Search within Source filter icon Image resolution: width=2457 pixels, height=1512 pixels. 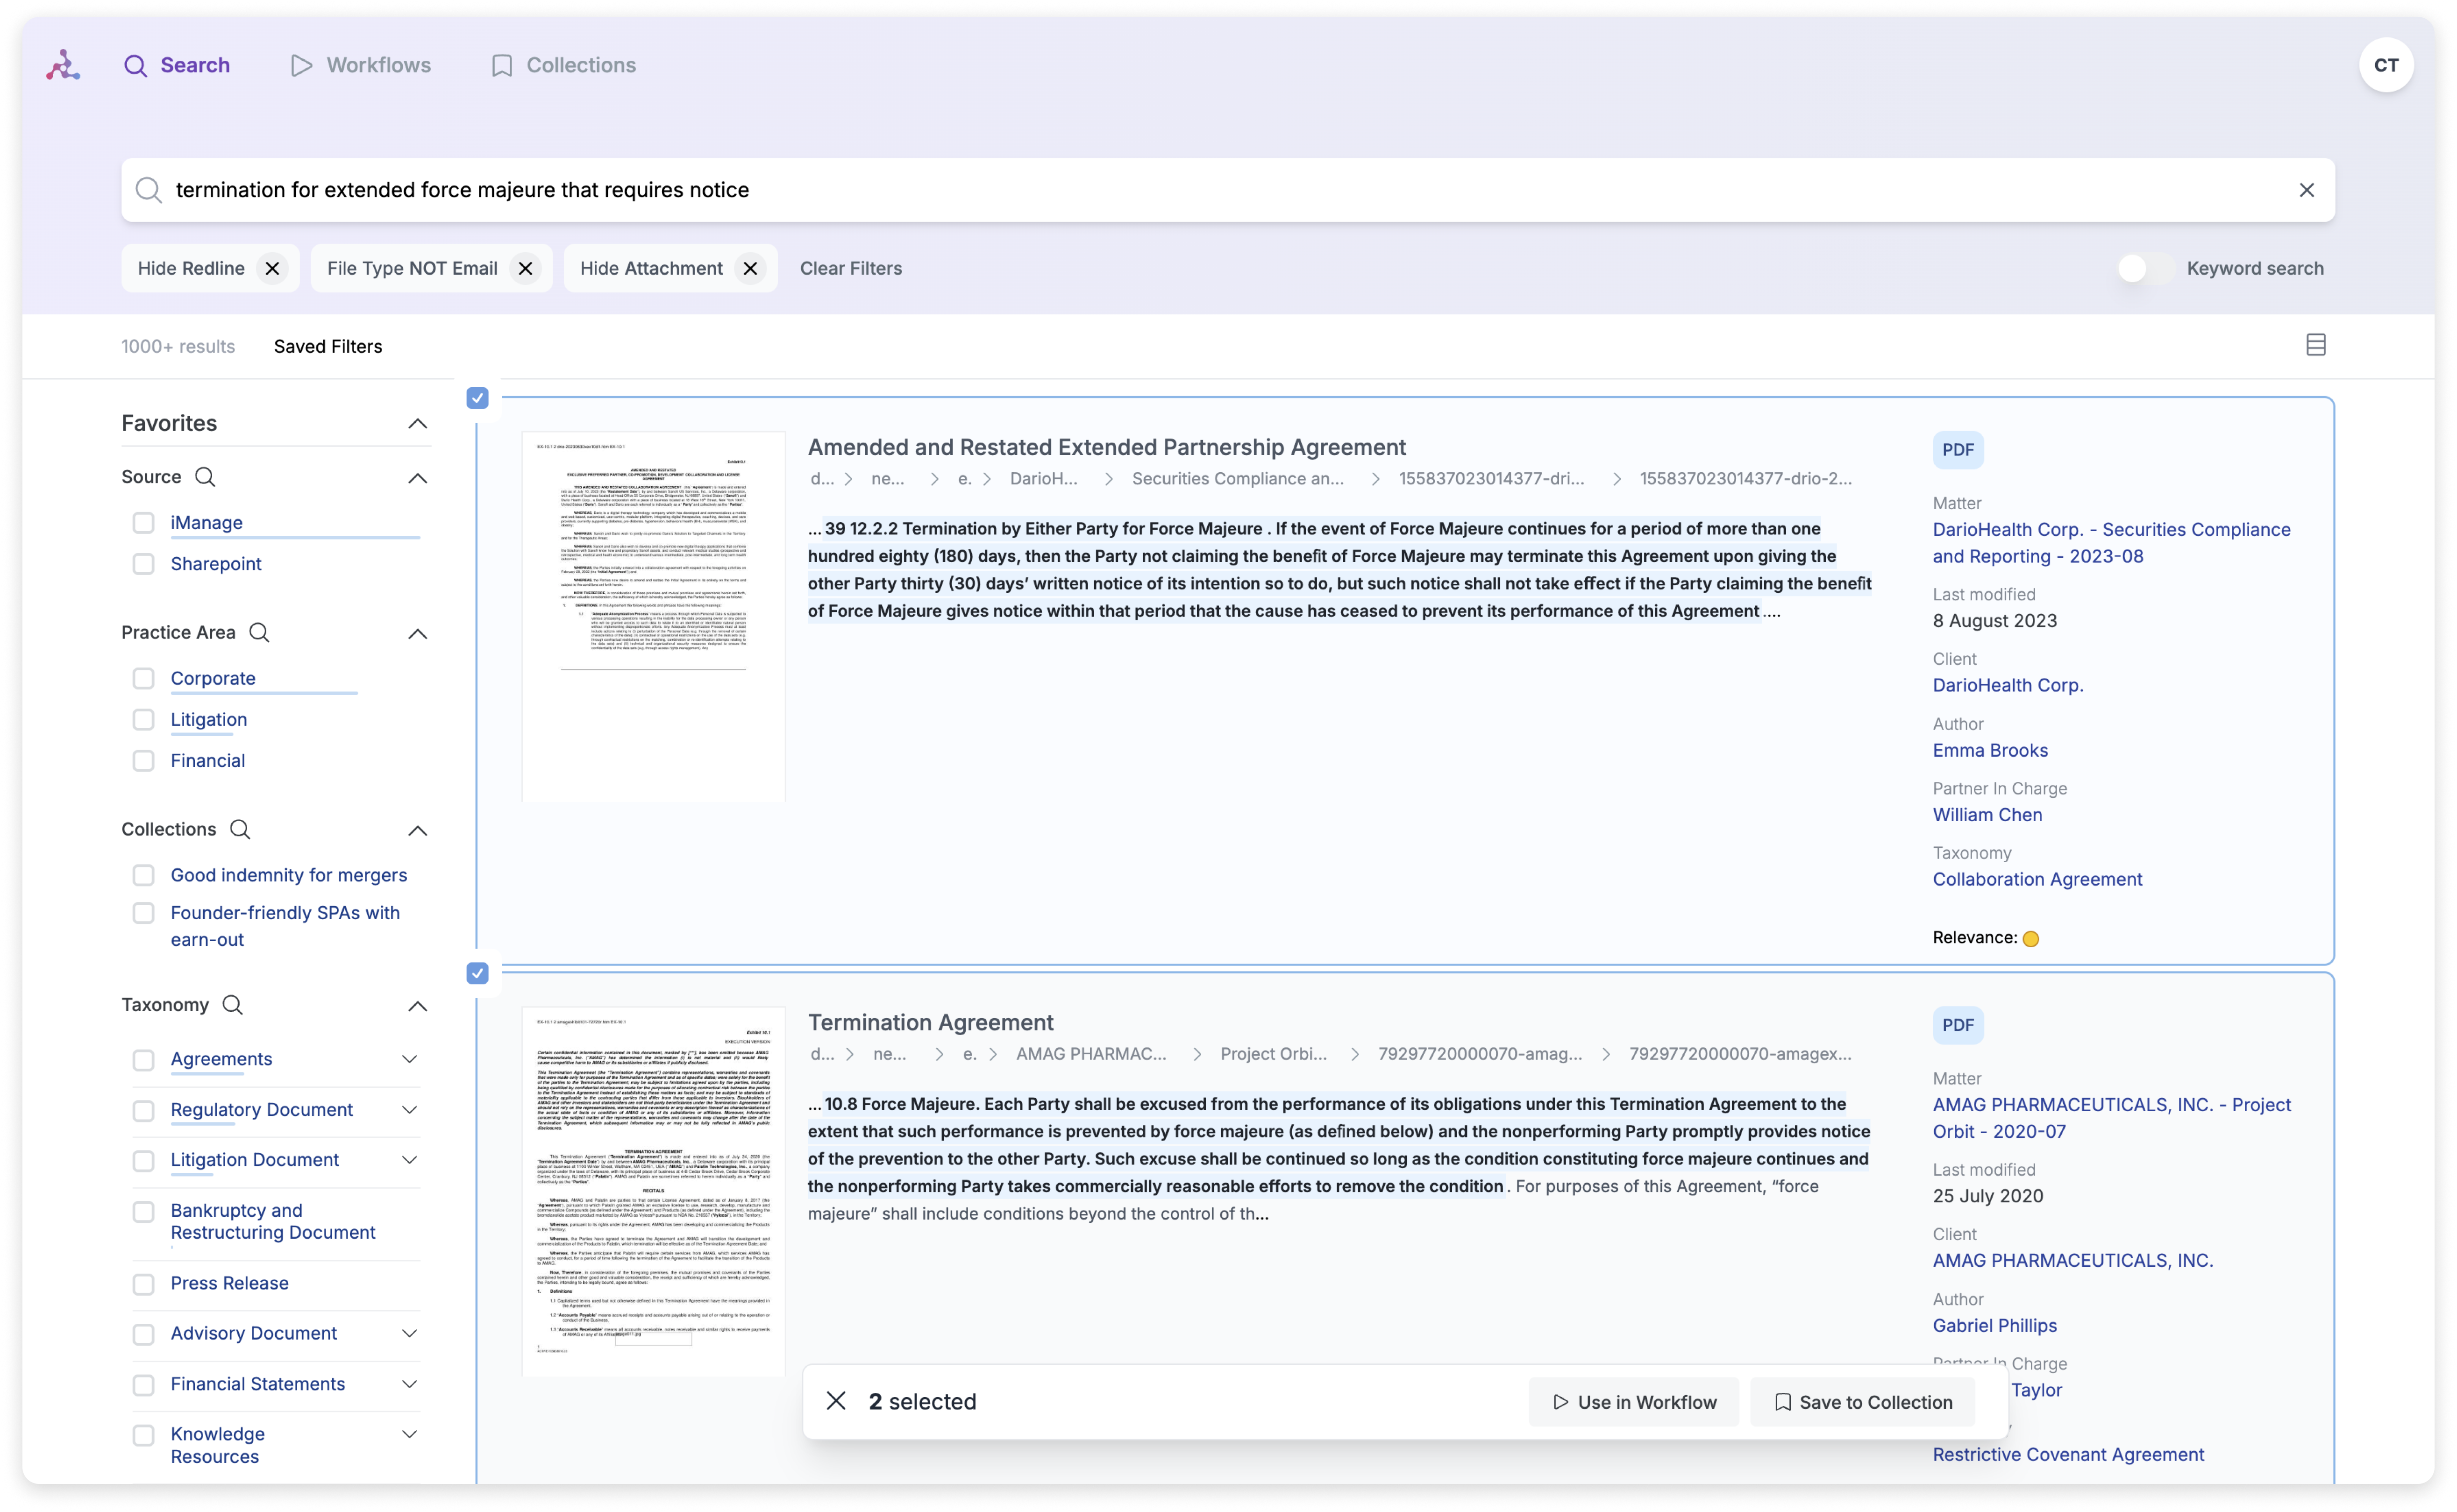point(205,477)
